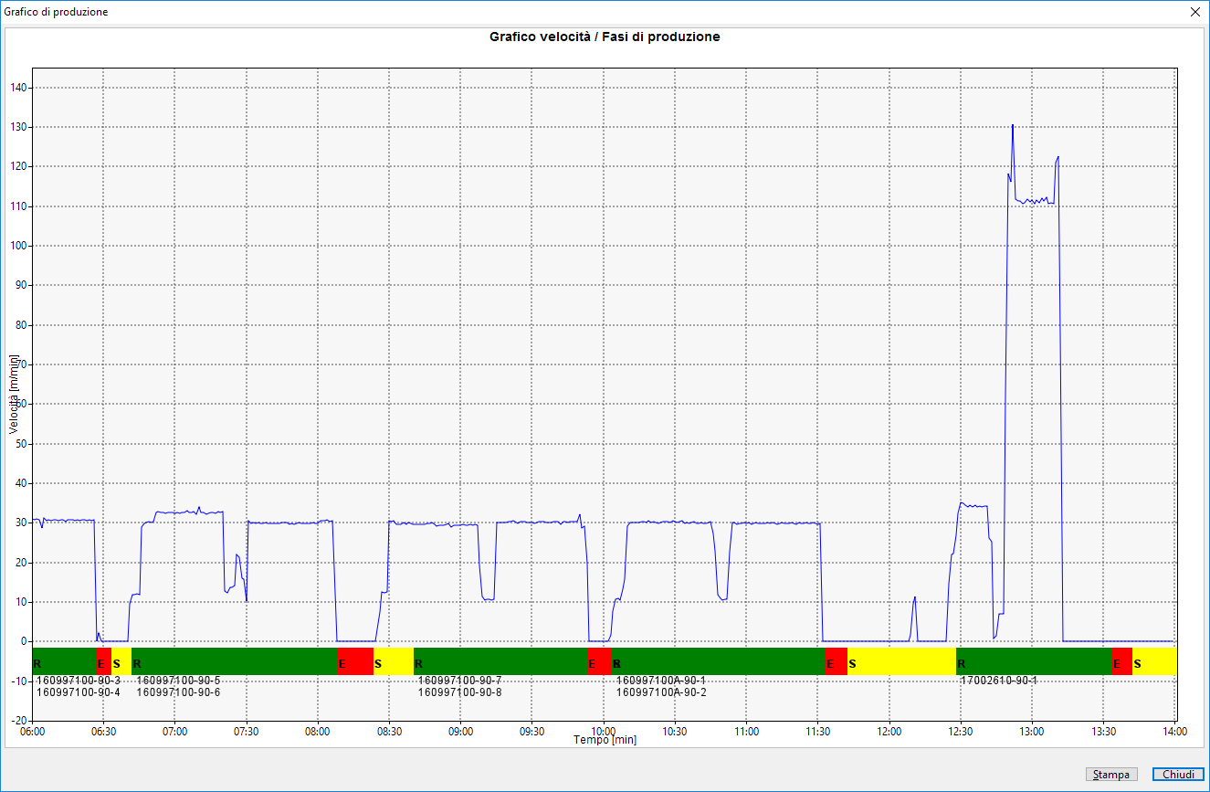Click the long yellow S phase around 12:00
The width and height of the screenshot is (1210, 792).
[x=901, y=661]
